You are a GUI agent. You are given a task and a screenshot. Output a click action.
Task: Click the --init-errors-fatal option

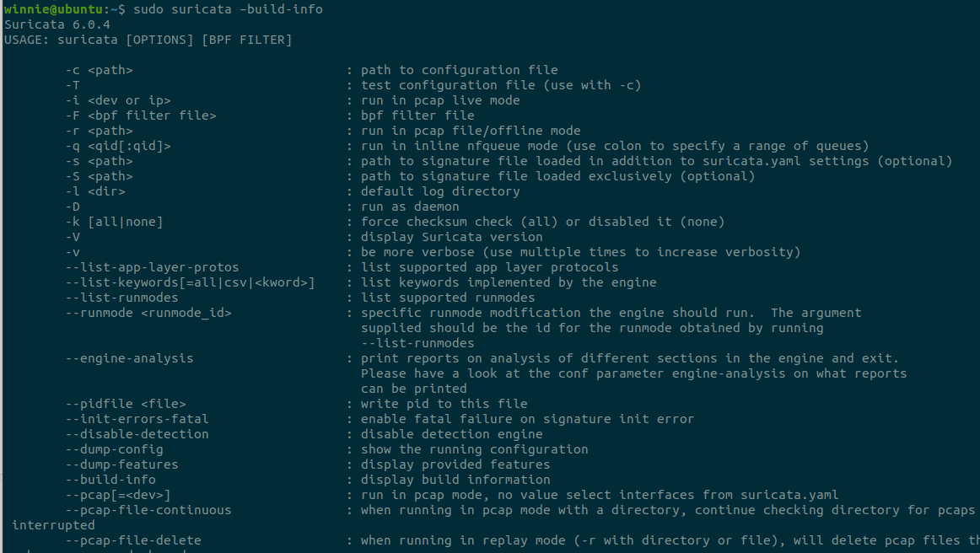(x=137, y=419)
